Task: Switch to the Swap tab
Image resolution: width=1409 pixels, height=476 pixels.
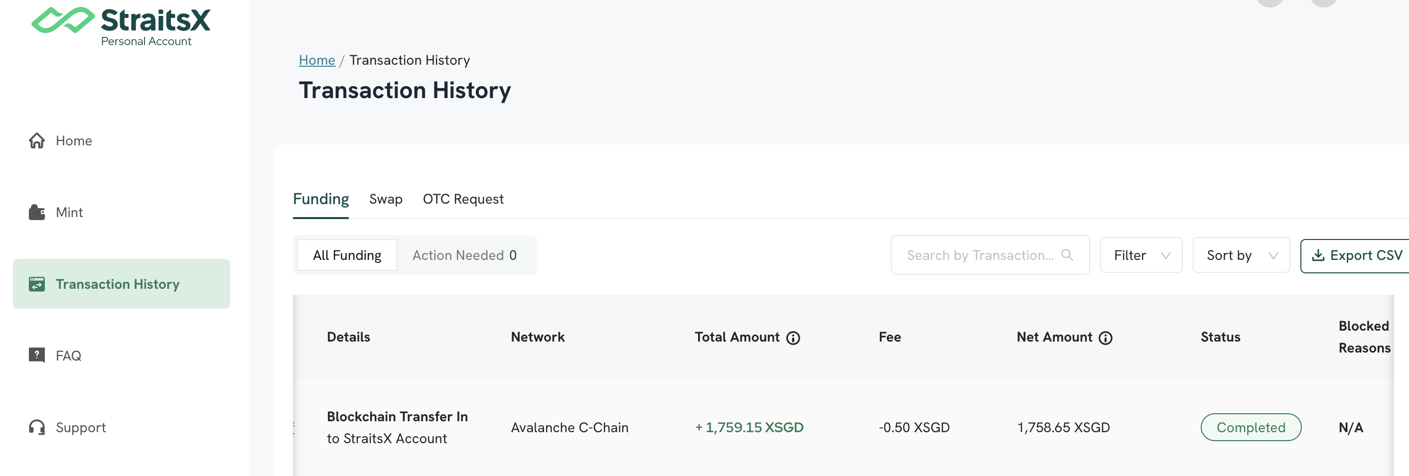Action: pyautogui.click(x=386, y=199)
